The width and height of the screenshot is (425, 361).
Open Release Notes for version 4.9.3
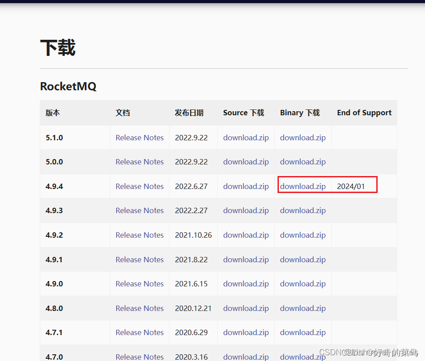tap(139, 210)
